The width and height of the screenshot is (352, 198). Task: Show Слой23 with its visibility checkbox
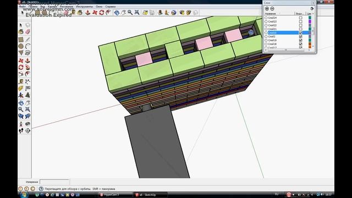(x=301, y=21)
